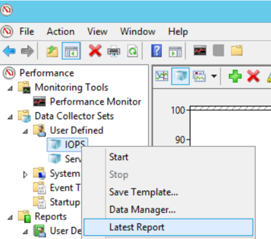
Task: Select Start in the context menu
Action: tap(119, 157)
